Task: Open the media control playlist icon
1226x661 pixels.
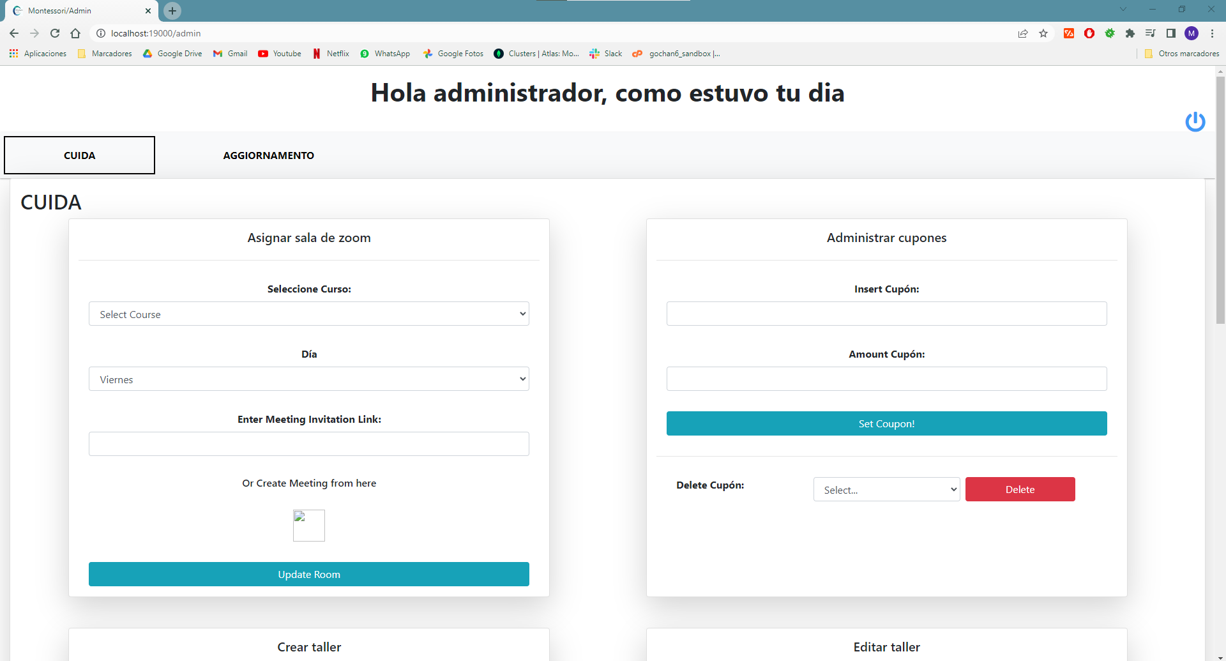Action: 1151,33
